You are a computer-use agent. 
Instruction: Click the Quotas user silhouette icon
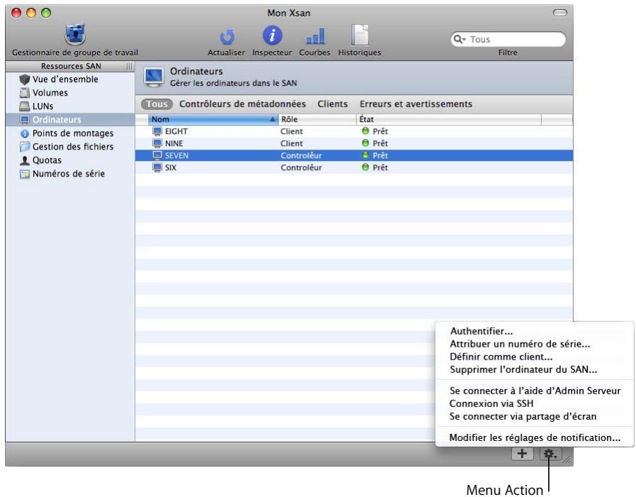click(x=25, y=160)
